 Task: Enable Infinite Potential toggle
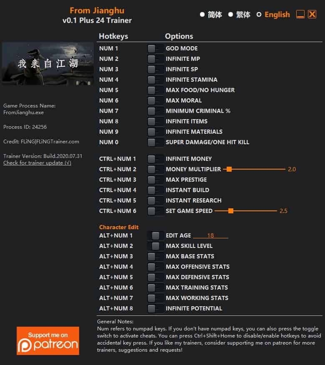155,308
